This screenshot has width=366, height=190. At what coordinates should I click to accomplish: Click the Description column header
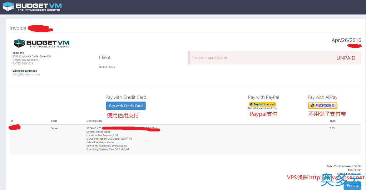[94, 121]
